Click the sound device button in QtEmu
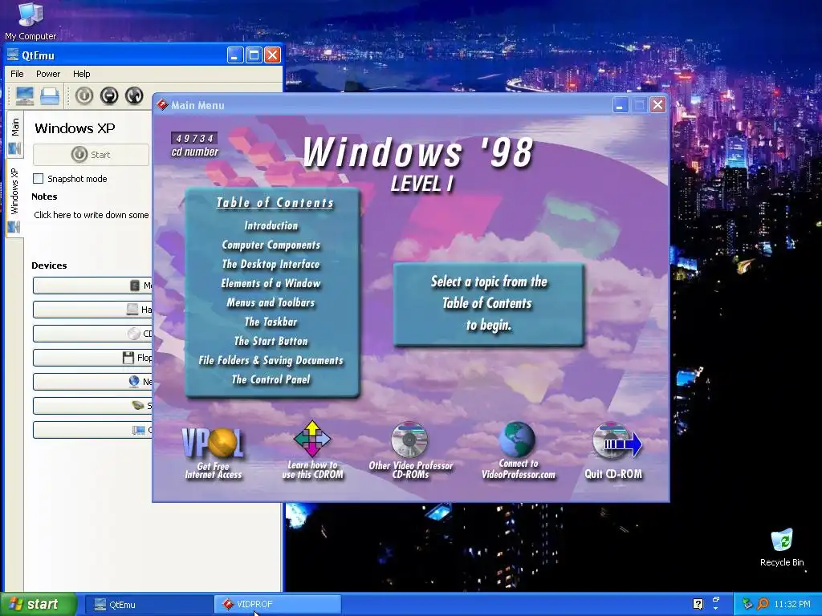 tap(92, 406)
